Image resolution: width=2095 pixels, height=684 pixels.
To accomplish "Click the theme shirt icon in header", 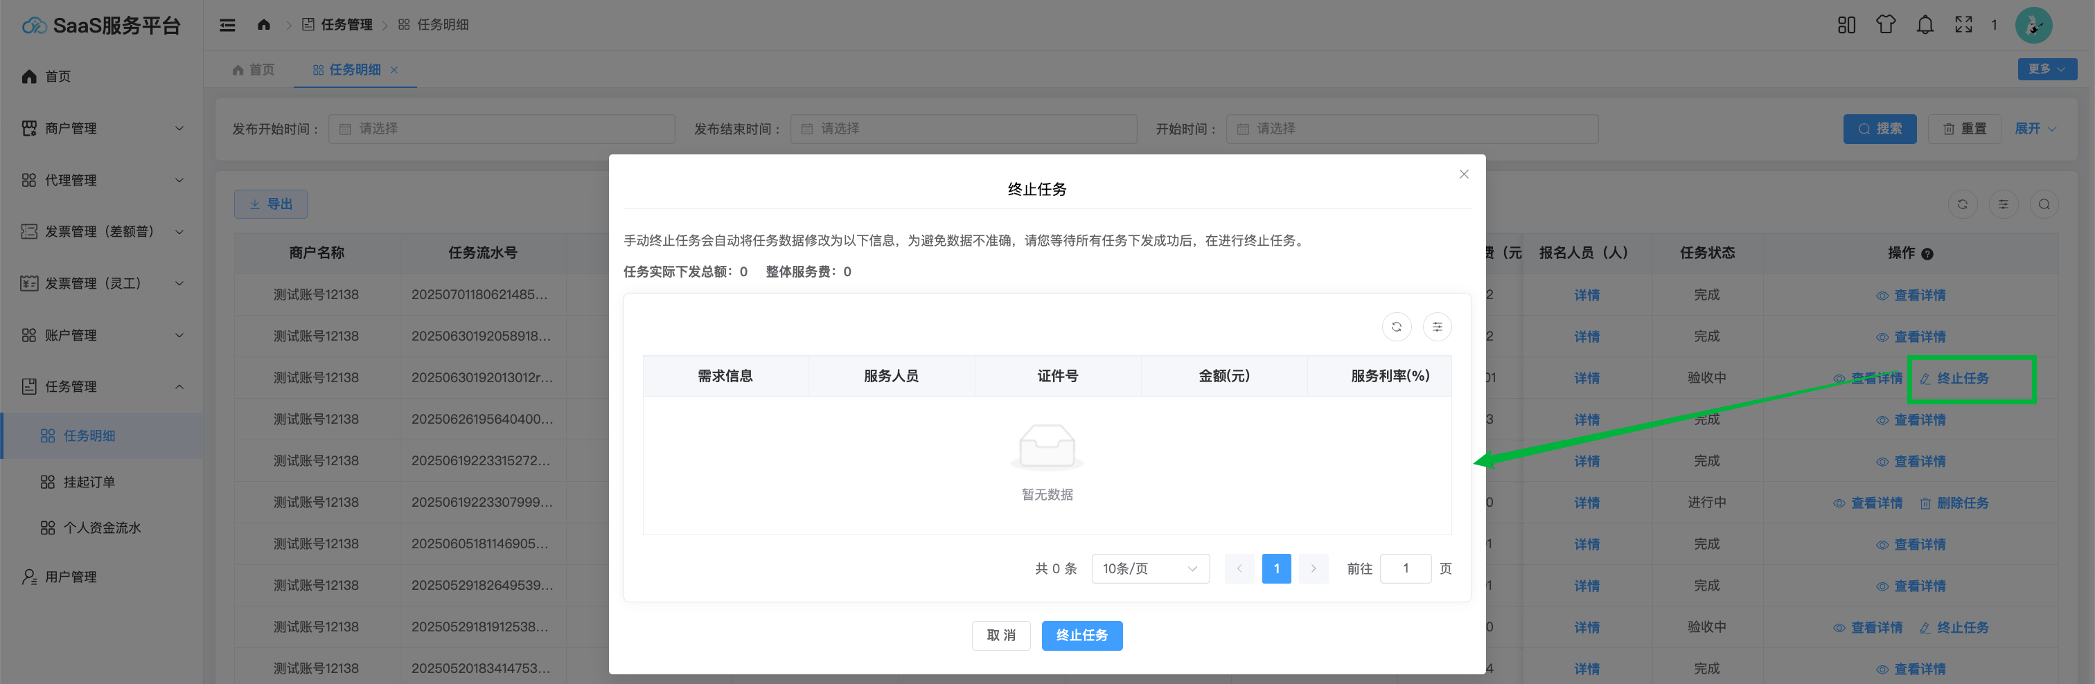I will 1885,25.
